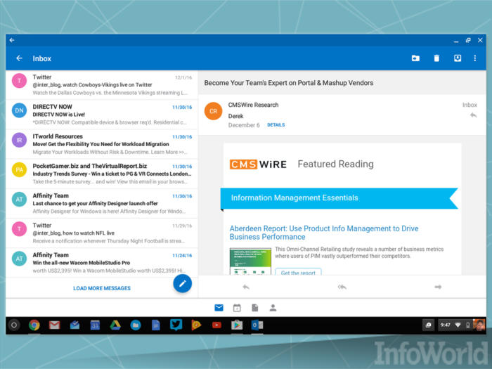Open Google Calendar from the shelf
The image size is (492, 369).
coord(95,325)
